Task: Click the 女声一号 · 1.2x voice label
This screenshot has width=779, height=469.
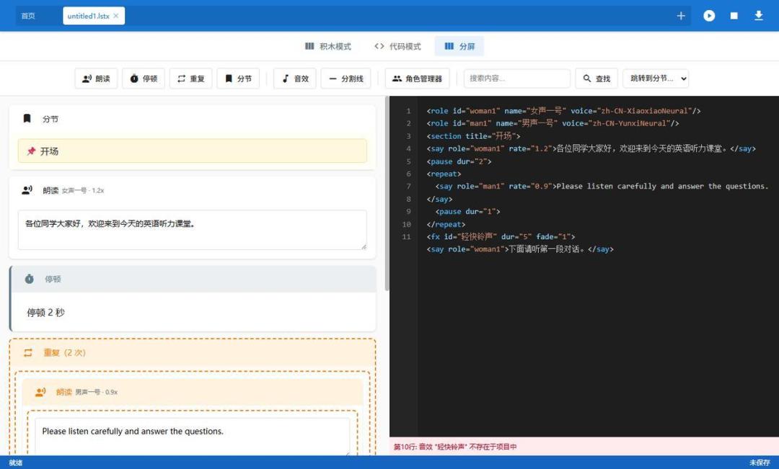Action: click(x=82, y=191)
